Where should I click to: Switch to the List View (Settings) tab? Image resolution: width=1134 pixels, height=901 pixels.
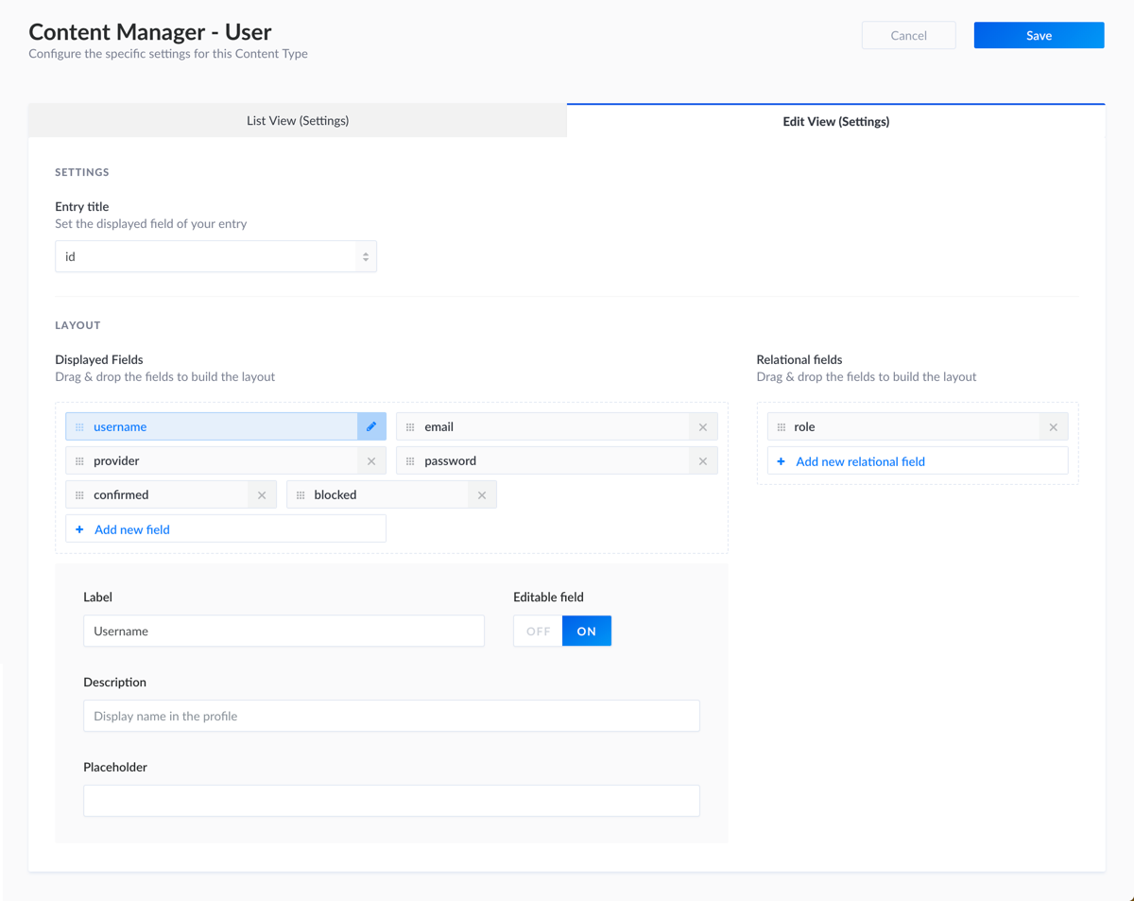click(x=298, y=120)
